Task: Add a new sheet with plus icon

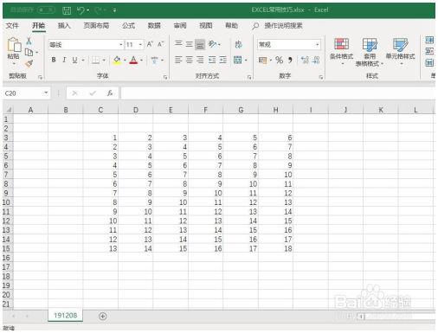Action: pyautogui.click(x=102, y=317)
